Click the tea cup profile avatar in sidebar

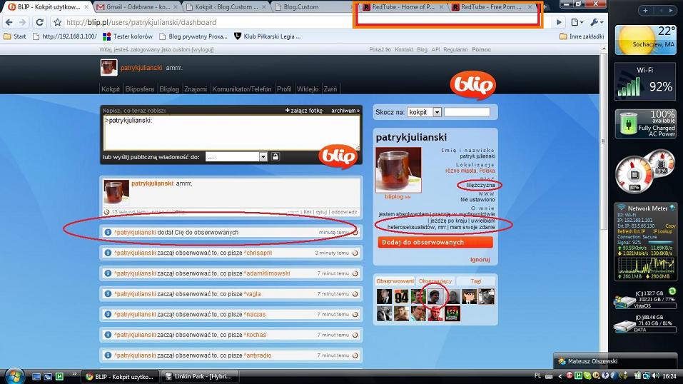tap(398, 170)
